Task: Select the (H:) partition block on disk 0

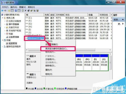Action: [x=87, y=62]
